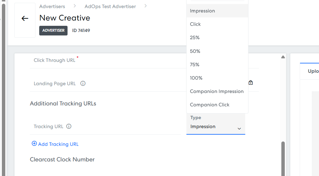Focus the Click Through URL input field
319x176 pixels.
tap(108, 60)
